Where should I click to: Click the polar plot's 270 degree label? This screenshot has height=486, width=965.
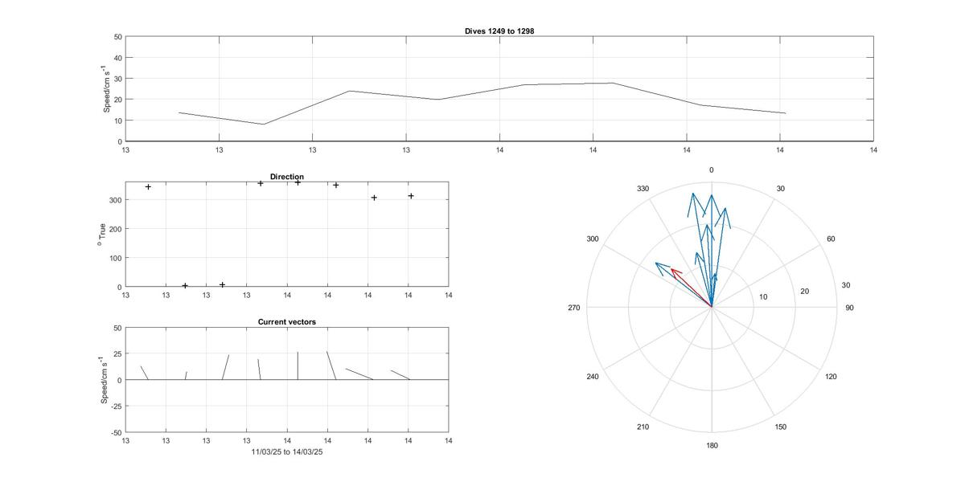574,308
